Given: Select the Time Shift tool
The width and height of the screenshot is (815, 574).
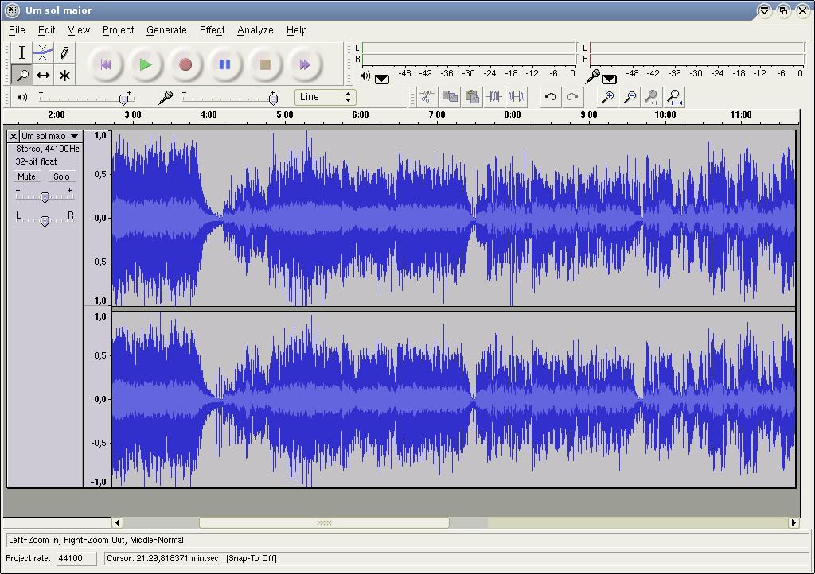Looking at the screenshot, I should point(43,76).
